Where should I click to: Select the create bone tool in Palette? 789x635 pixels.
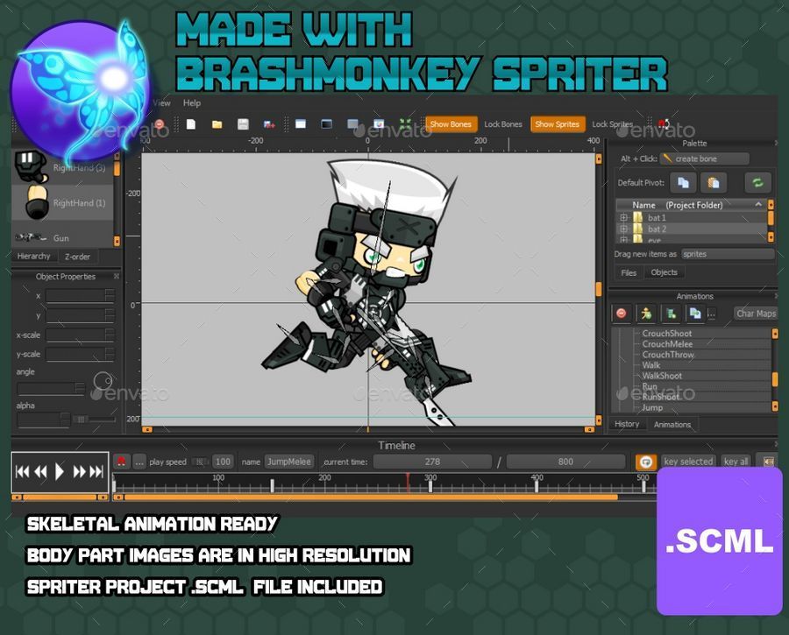[x=697, y=159]
